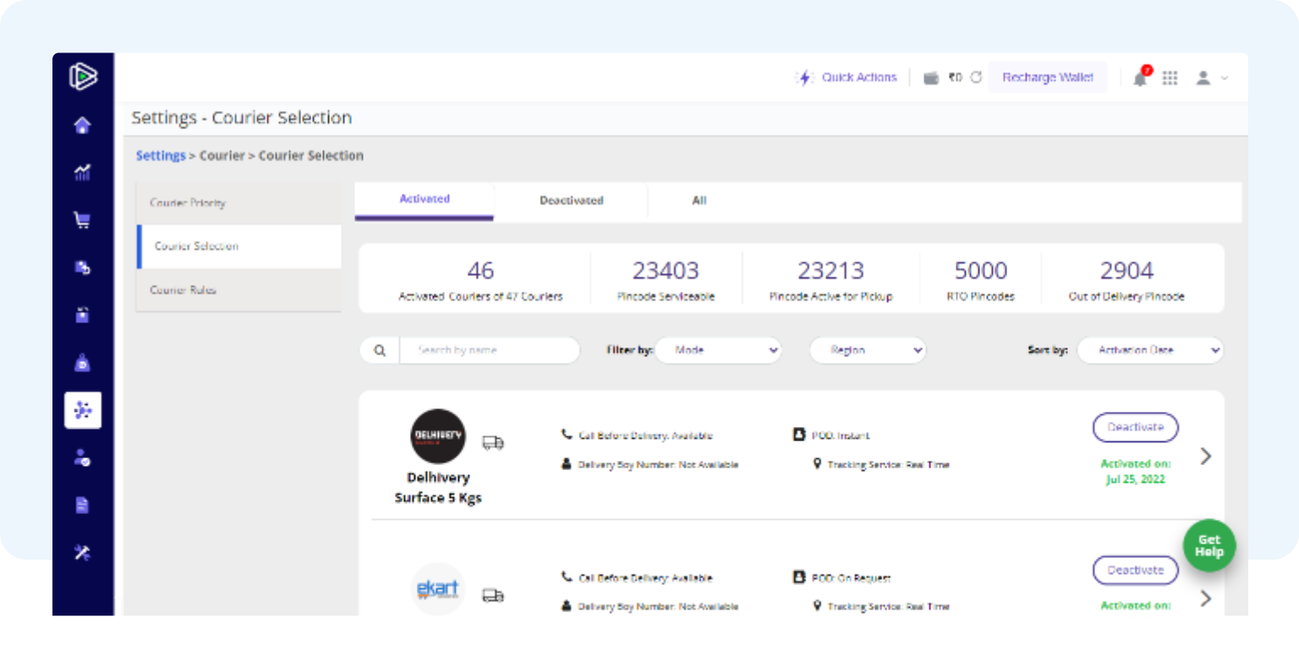This screenshot has height=662, width=1299.
Task: Click the user profile avatar icon
Action: pyautogui.click(x=1203, y=78)
